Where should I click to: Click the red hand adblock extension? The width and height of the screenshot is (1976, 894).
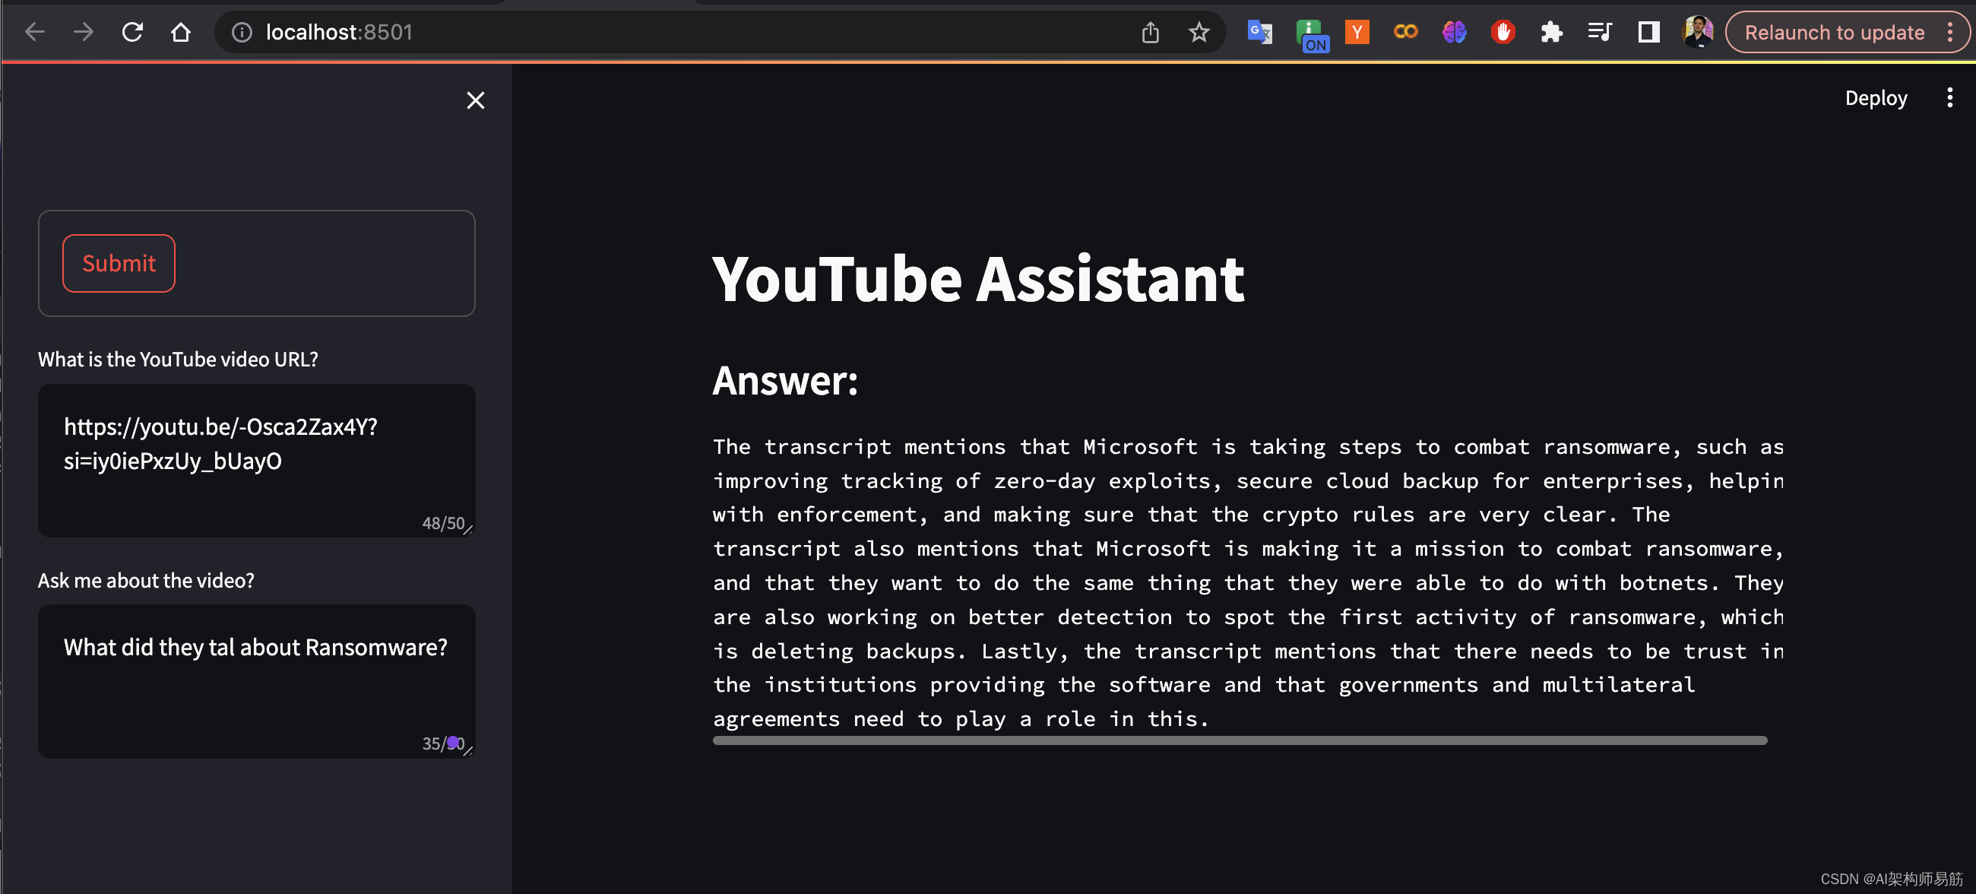point(1503,32)
